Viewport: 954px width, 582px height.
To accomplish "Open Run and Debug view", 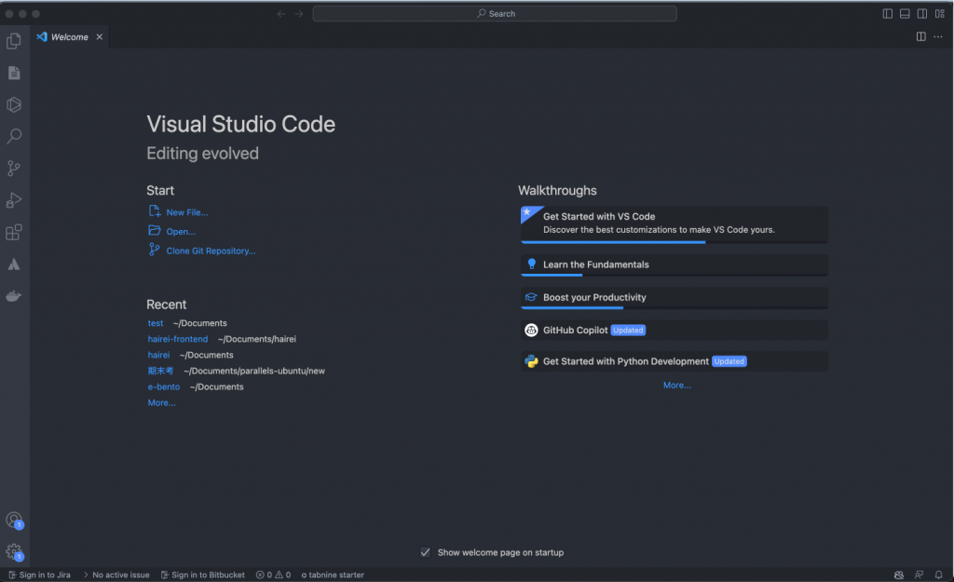I will (14, 200).
